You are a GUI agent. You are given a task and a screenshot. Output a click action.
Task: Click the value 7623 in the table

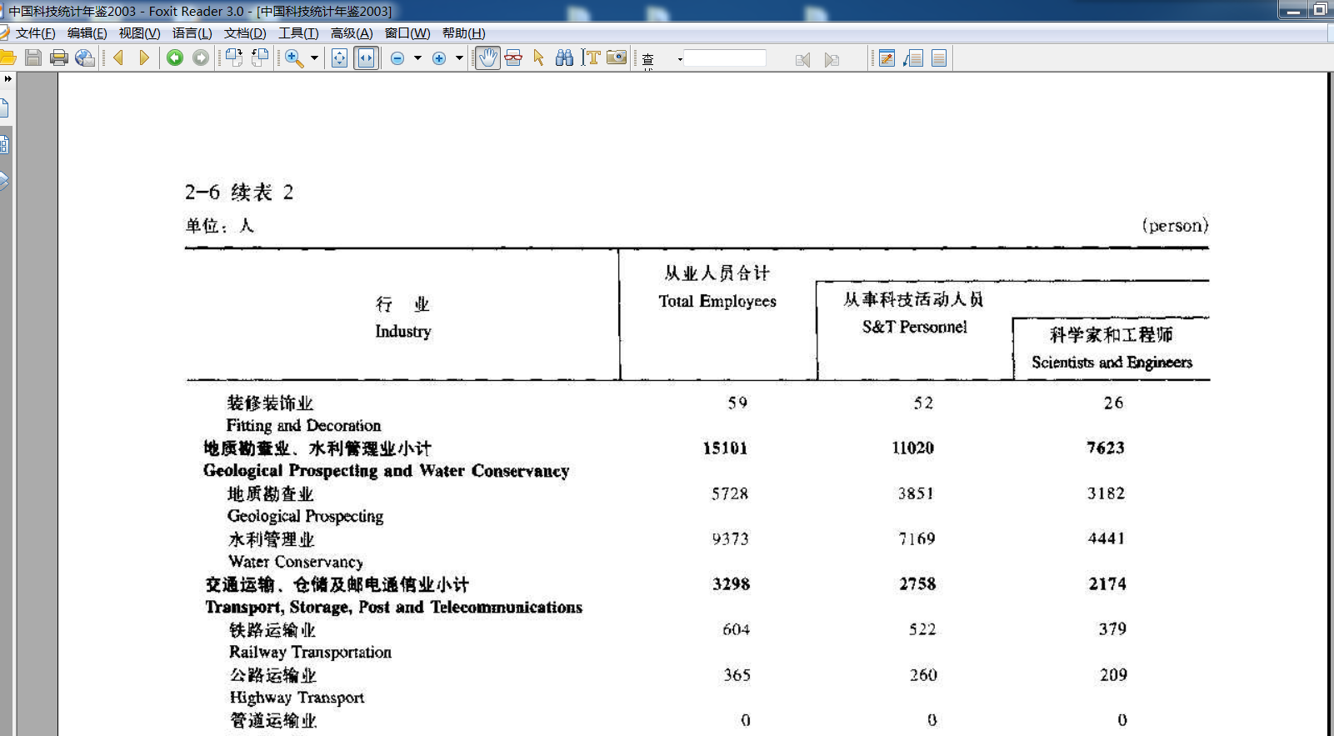[x=1106, y=448]
